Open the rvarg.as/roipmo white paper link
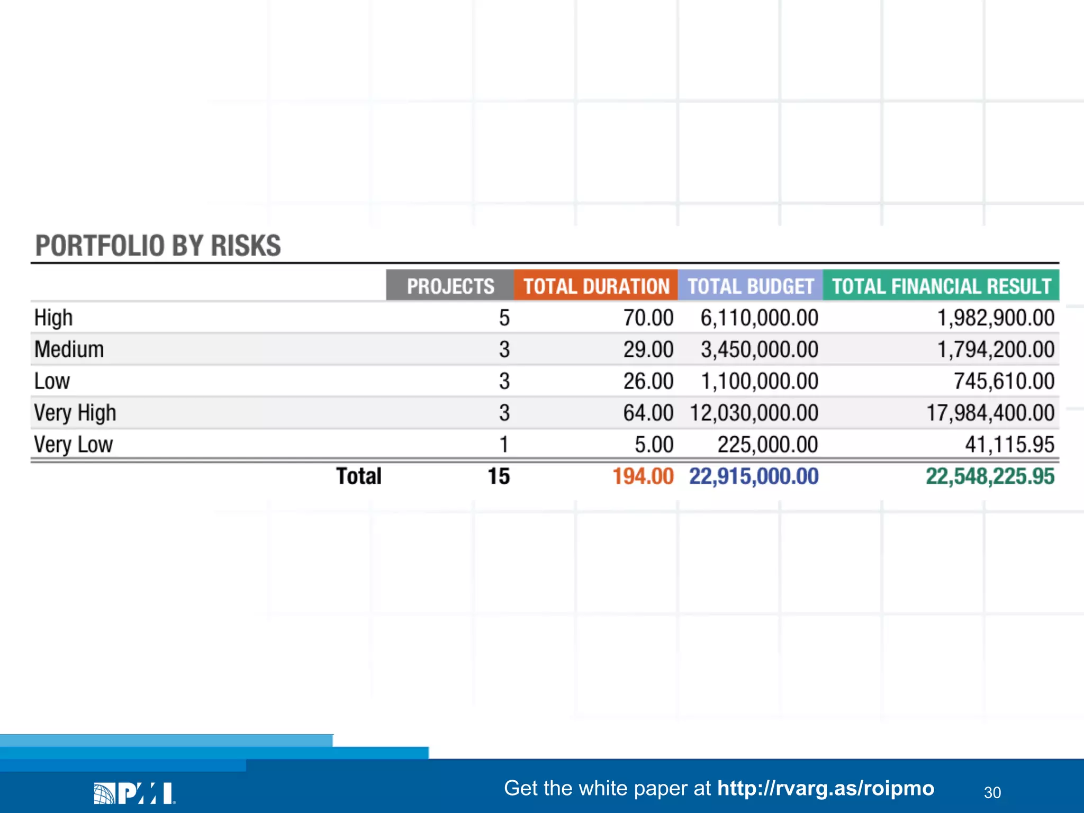Screen dimensions: 1084x813 (825, 788)
